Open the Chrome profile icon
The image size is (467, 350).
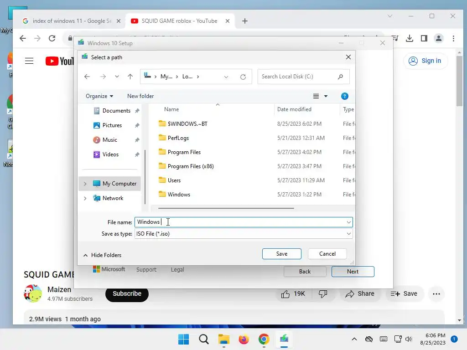[x=439, y=38]
